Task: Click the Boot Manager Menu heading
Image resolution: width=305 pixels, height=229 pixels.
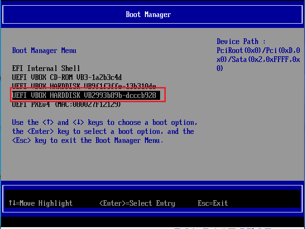Action: tap(44, 51)
